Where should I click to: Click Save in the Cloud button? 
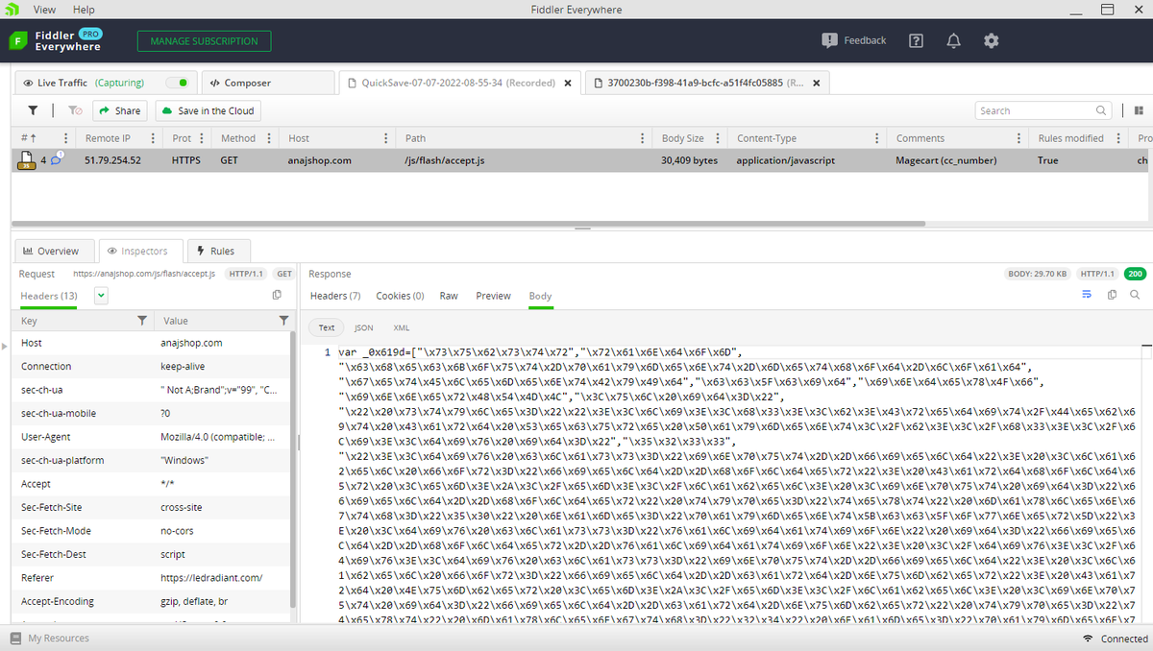coord(208,110)
